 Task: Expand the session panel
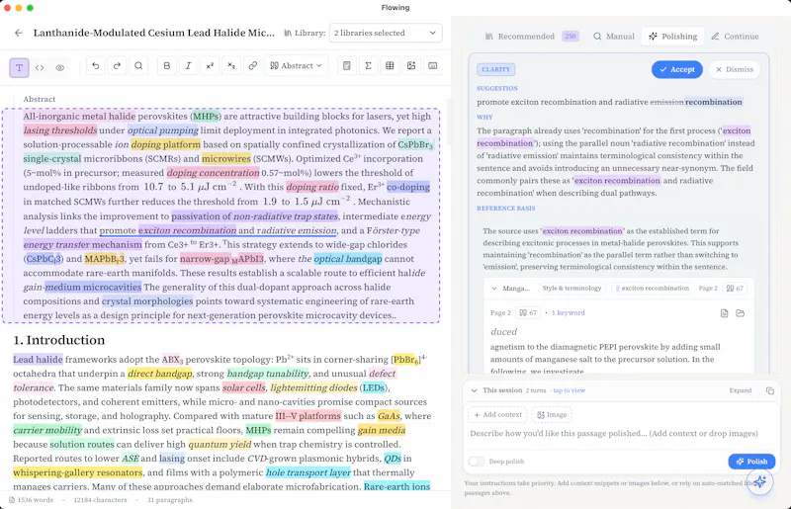tap(740, 390)
